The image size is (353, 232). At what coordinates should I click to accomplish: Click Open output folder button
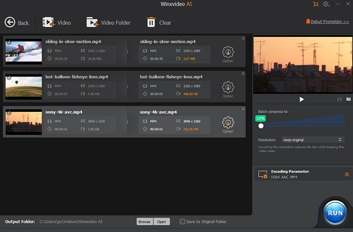[162, 221]
